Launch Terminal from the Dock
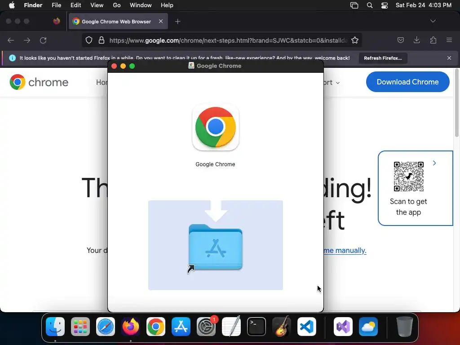 coord(257,327)
